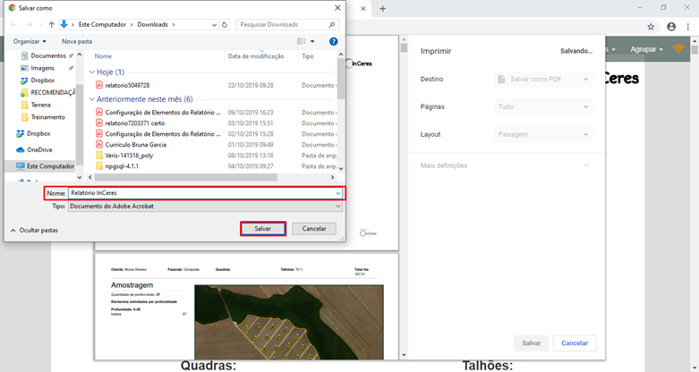Open the view options dropdown arrow
The width and height of the screenshot is (699, 372).
312,41
